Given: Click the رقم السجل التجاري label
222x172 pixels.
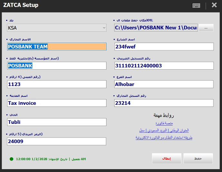Looking at the screenshot, I should pyautogui.click(x=131, y=96).
